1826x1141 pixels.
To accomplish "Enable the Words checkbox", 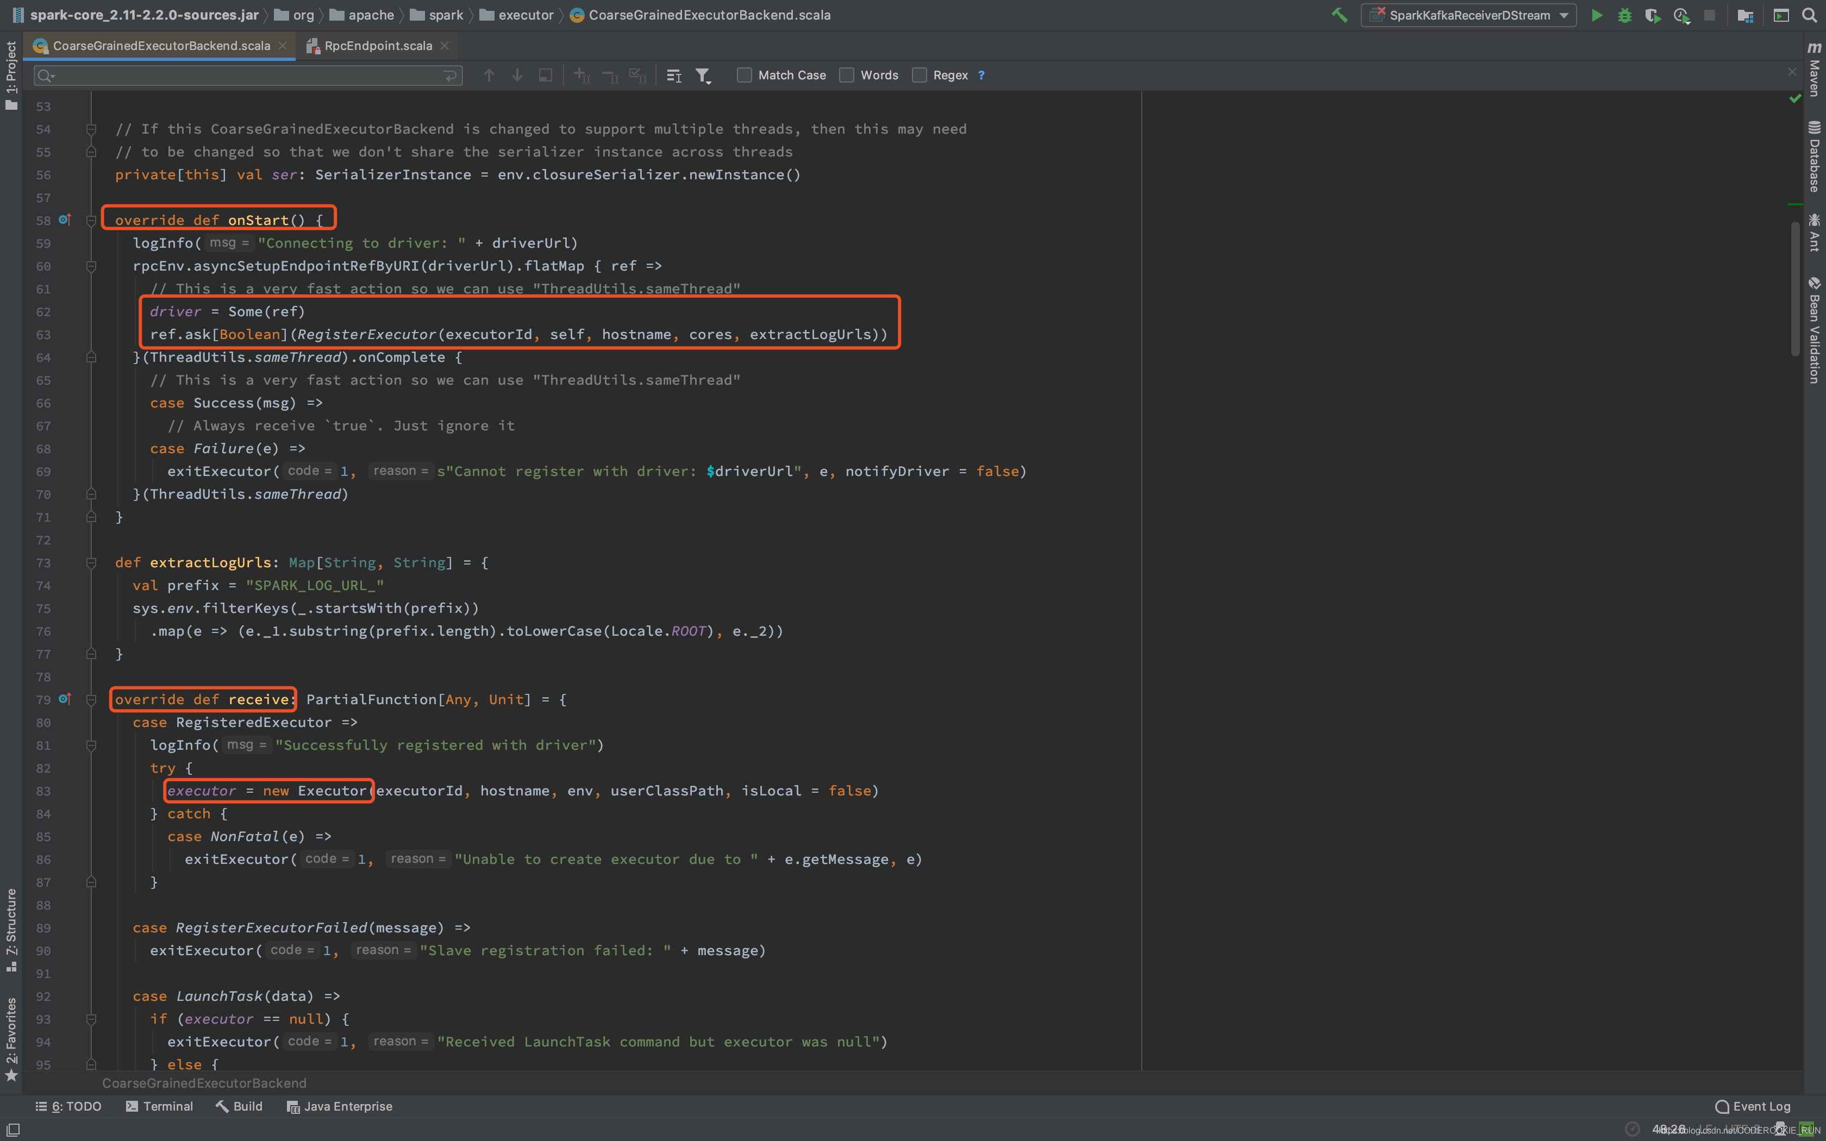I will 847,76.
